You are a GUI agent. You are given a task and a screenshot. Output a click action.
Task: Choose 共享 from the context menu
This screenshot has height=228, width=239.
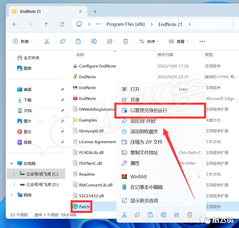click(x=162, y=100)
